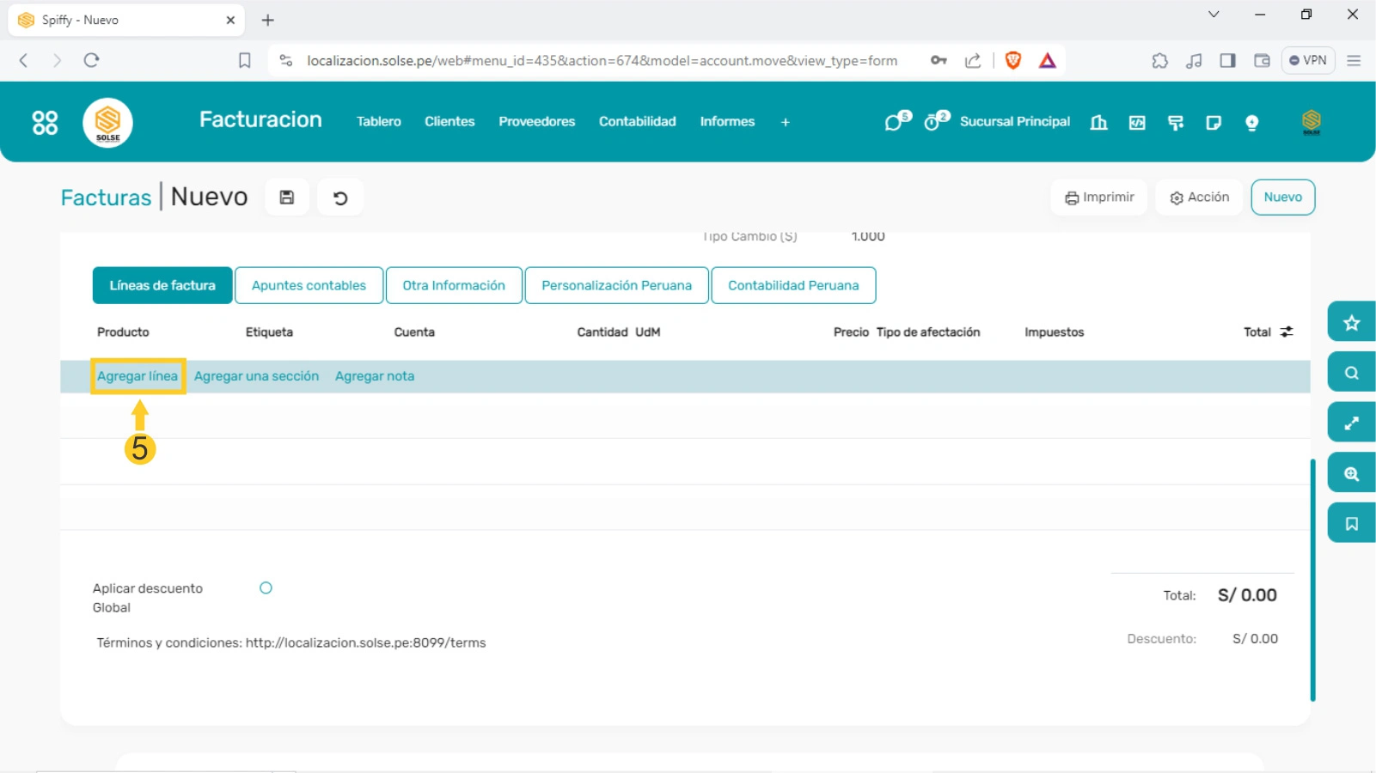Click the expand fullscreen side button
The height and width of the screenshot is (773, 1376).
click(1351, 423)
